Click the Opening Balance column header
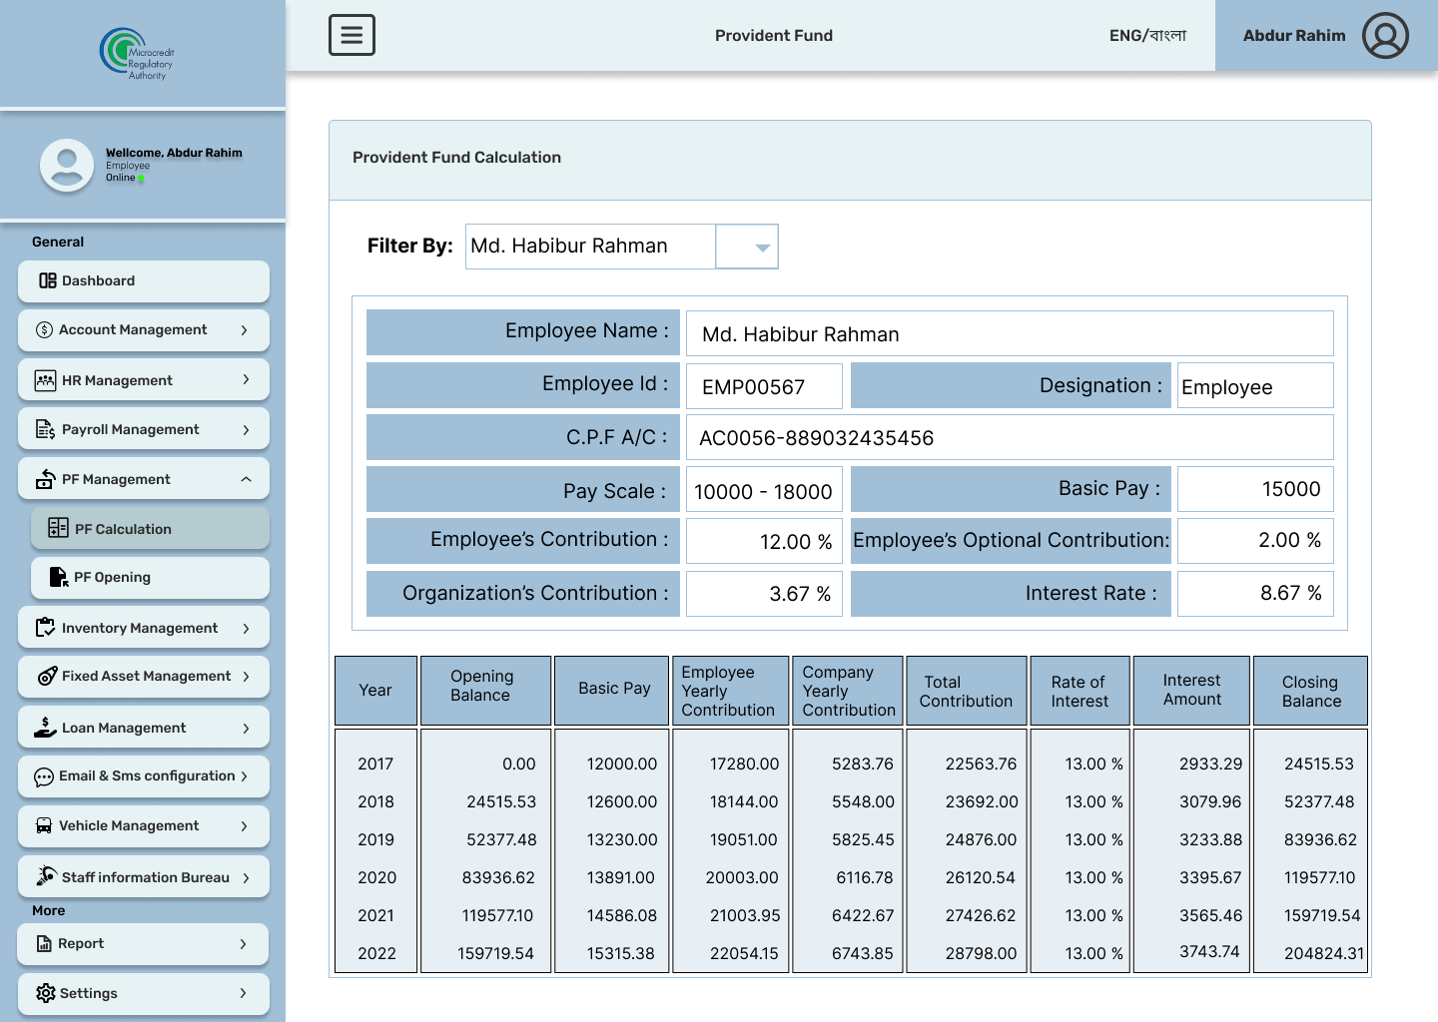The width and height of the screenshot is (1438, 1022). tap(485, 691)
